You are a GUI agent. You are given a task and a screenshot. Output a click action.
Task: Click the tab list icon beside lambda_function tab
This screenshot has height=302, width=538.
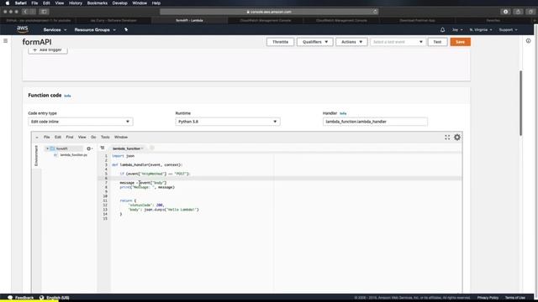coord(103,148)
